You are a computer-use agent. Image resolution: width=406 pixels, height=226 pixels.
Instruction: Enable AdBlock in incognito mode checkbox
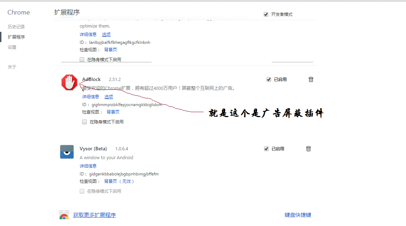[84, 122]
